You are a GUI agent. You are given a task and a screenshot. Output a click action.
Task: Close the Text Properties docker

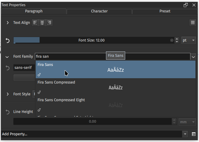[x=194, y=5]
